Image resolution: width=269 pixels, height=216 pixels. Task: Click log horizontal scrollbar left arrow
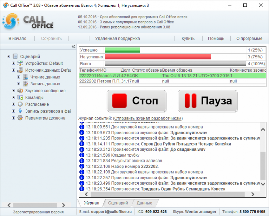86,194
